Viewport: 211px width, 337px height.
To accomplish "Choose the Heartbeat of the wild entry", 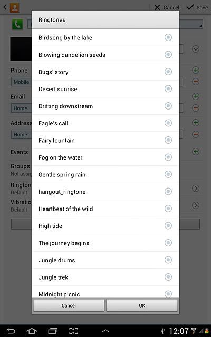I will tap(105, 209).
